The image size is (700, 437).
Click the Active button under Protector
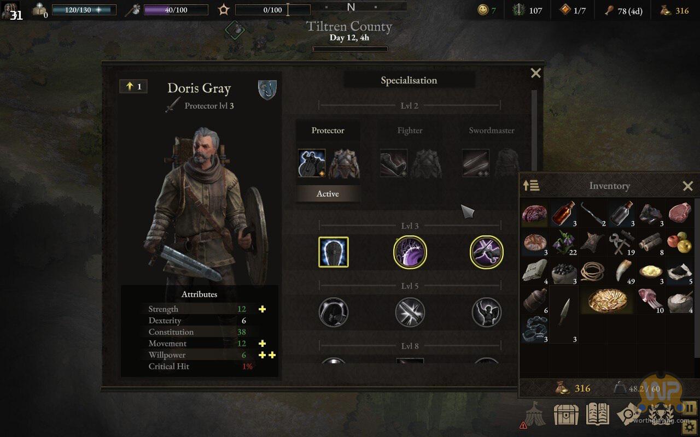pos(328,194)
